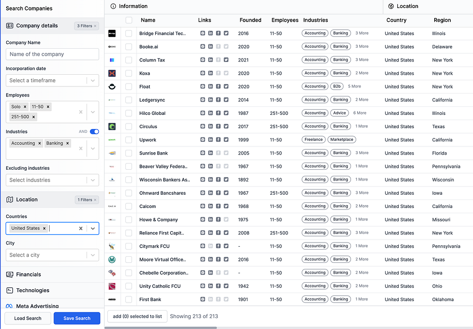Remove the Solo employees tag
This screenshot has height=329, width=473.
[x=25, y=107]
